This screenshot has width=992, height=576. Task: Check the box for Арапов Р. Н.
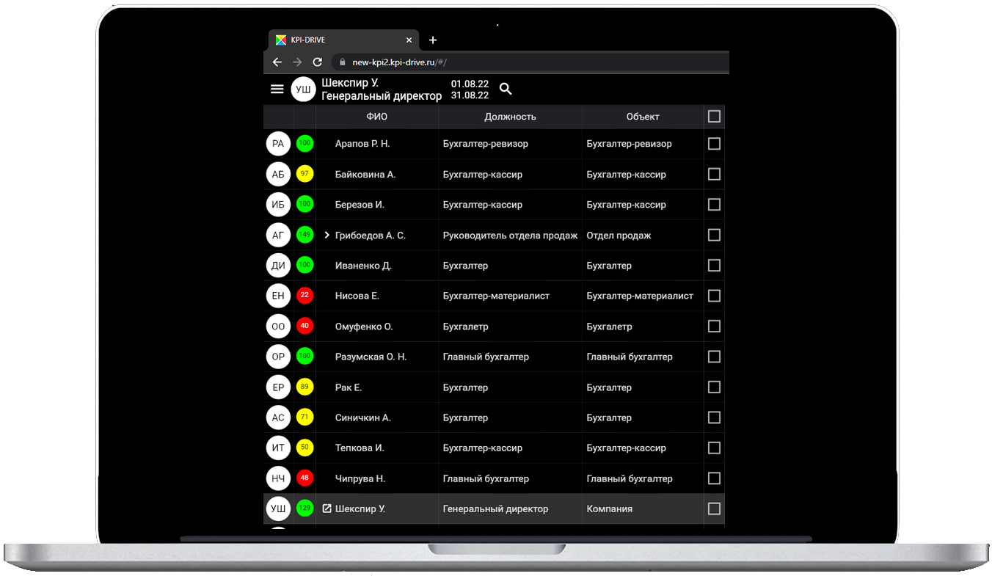pyautogui.click(x=714, y=144)
